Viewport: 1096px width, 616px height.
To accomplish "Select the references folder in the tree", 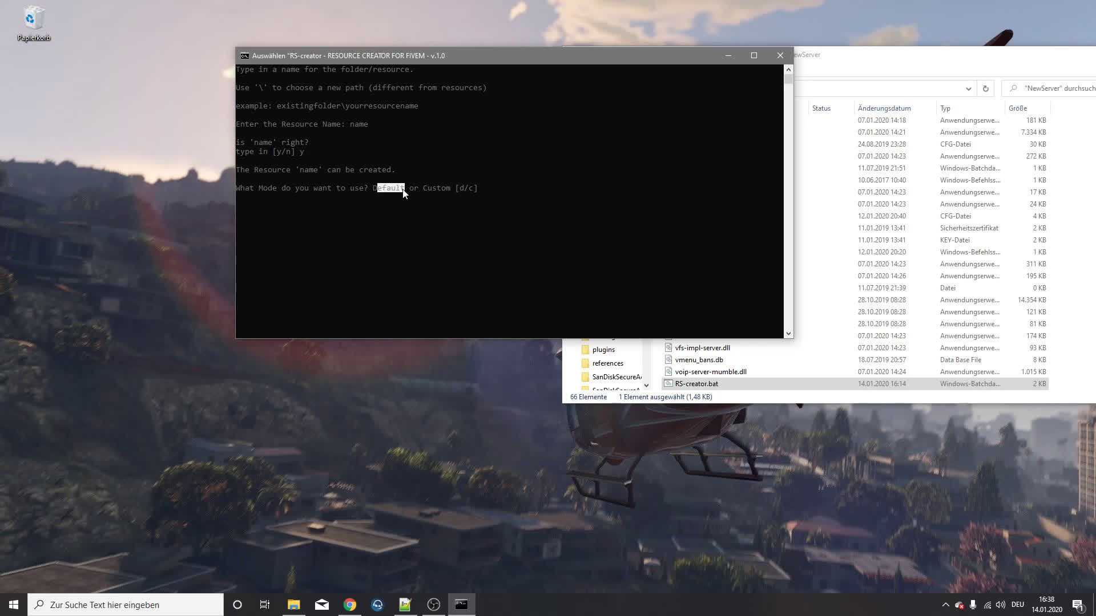I will coord(607,363).
